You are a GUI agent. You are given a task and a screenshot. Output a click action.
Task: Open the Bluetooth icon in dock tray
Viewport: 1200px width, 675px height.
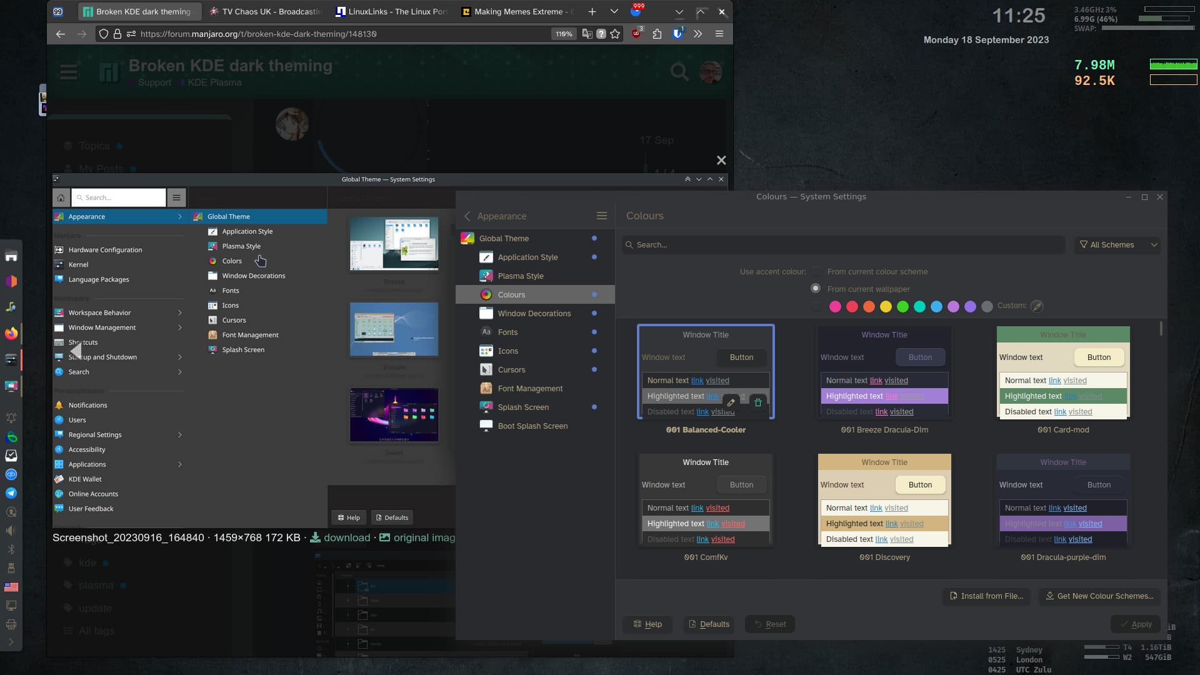[x=11, y=549]
